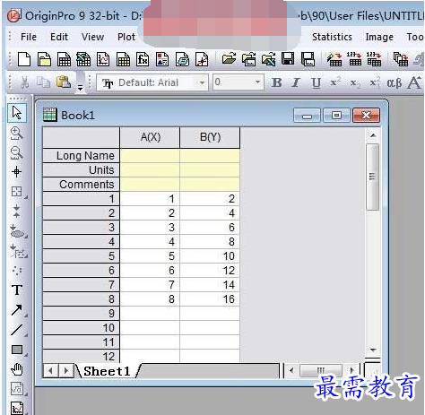Click the New Notes toolbar icon
The image size is (425, 415).
[x=182, y=59]
